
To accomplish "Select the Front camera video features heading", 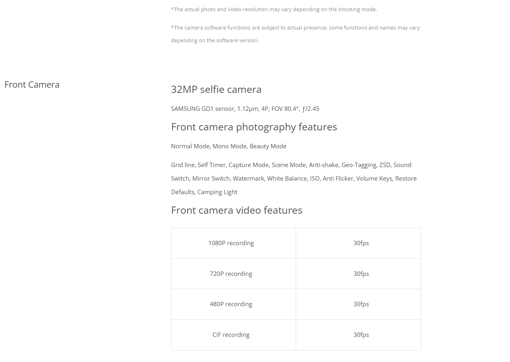I will 236,210.
